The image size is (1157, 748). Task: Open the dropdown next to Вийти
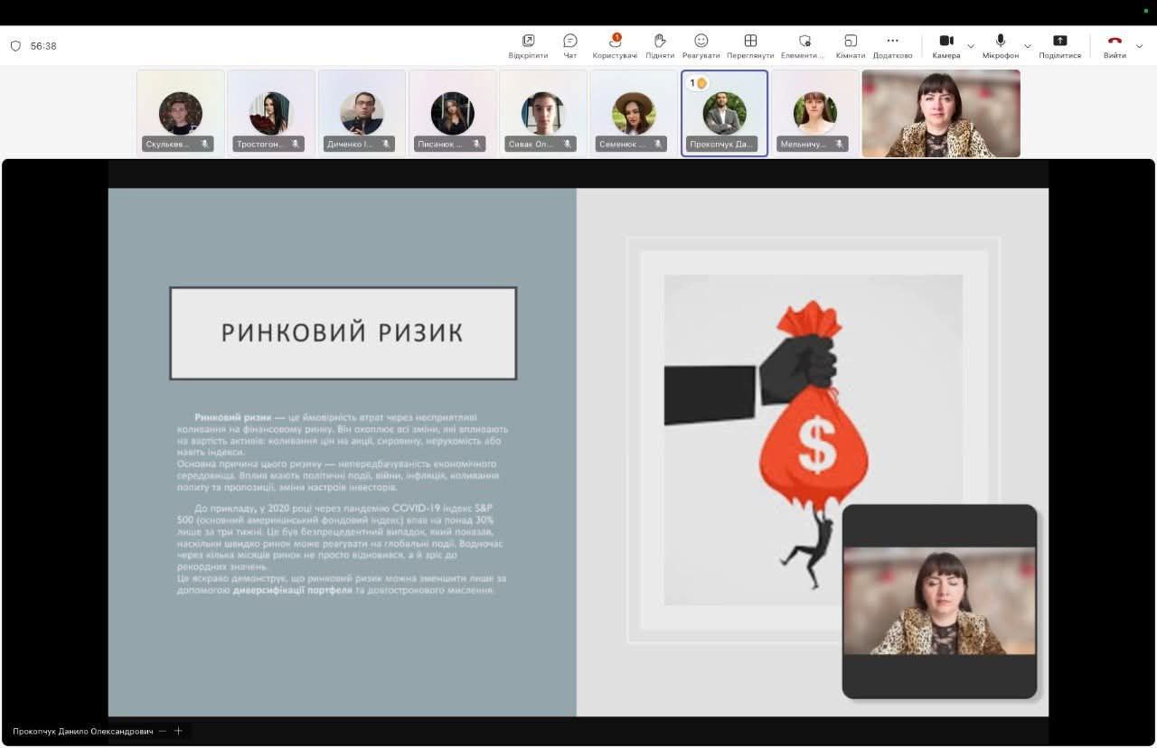pyautogui.click(x=1139, y=46)
